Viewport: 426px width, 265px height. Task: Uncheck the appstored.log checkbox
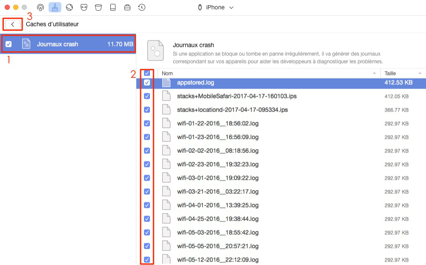coord(147,82)
